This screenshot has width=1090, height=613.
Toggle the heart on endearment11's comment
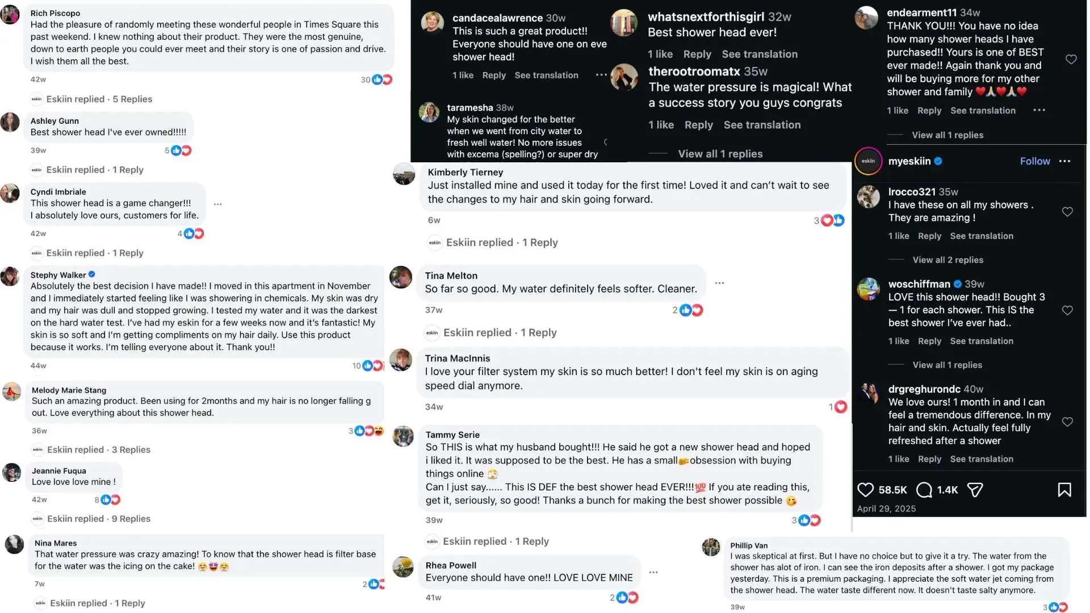(1071, 59)
